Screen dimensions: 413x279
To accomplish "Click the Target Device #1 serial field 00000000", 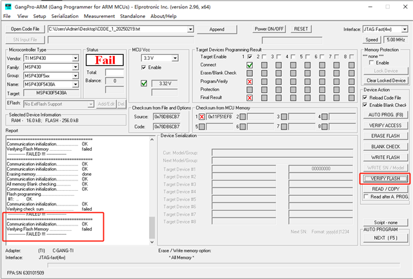I will pyautogui.click(x=321, y=169).
